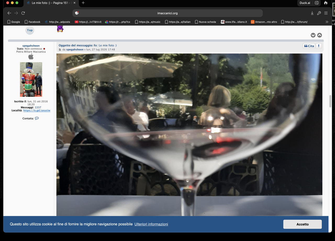Click the small post icon before 'da'
The width and height of the screenshot is (335, 241).
click(60, 50)
